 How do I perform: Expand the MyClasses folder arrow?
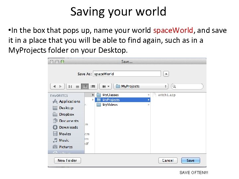click(x=148, y=95)
